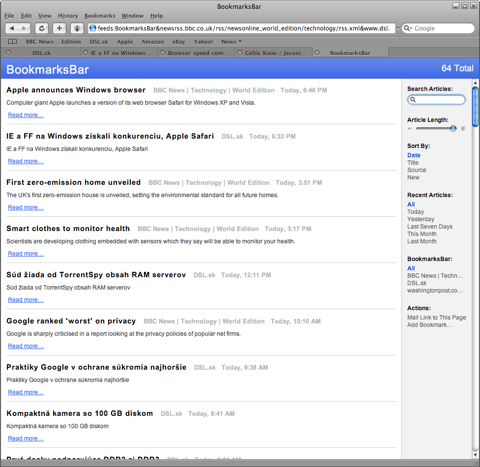Go forward with the right arrow button
Viewport: 480px width, 467px height.
24,28
